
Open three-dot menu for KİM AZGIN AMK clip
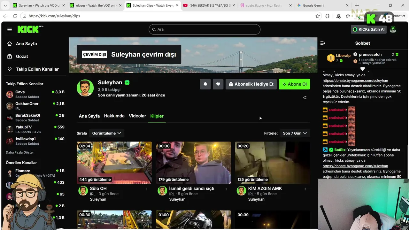point(305,189)
